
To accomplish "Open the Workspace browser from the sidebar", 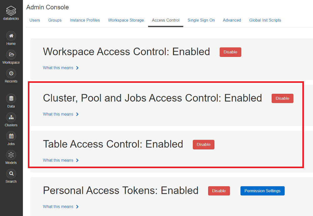I will tap(11, 55).
